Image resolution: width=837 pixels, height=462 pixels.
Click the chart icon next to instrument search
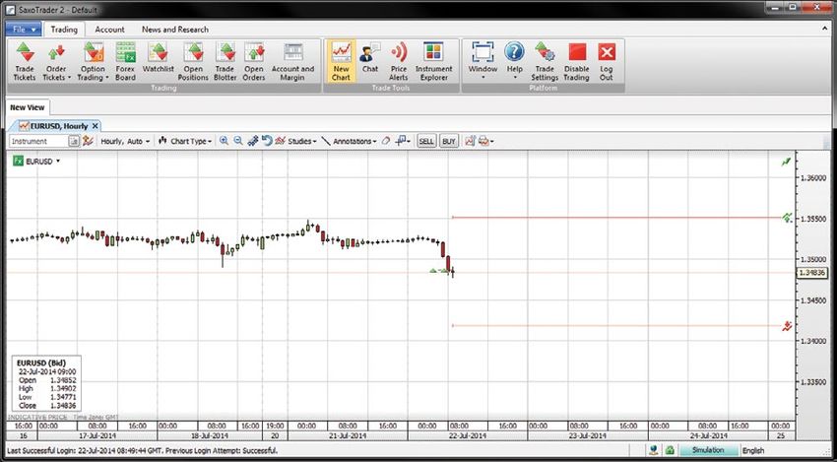click(x=88, y=141)
